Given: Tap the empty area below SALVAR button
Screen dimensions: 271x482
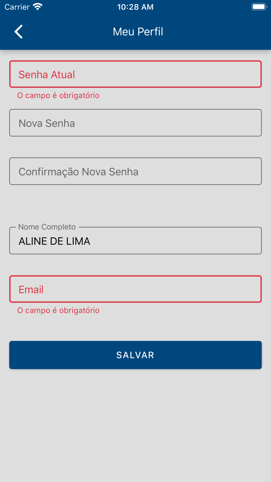Looking at the screenshot, I should pyautogui.click(x=135, y=422).
